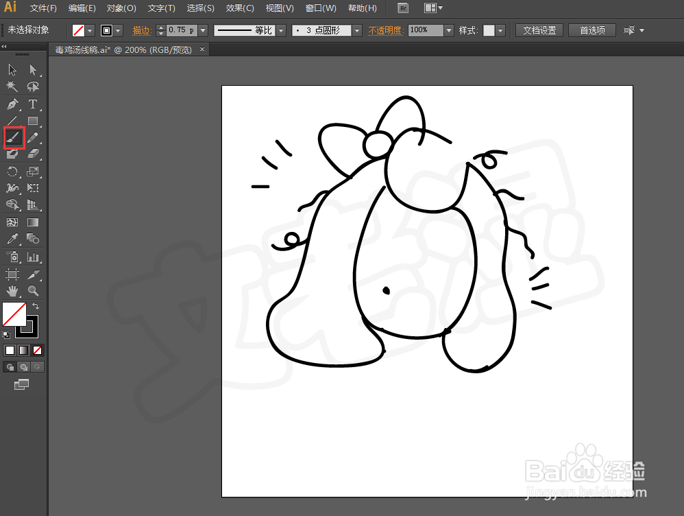Select the Artboard tool
Viewport: 684px width, 516px height.
click(x=12, y=274)
